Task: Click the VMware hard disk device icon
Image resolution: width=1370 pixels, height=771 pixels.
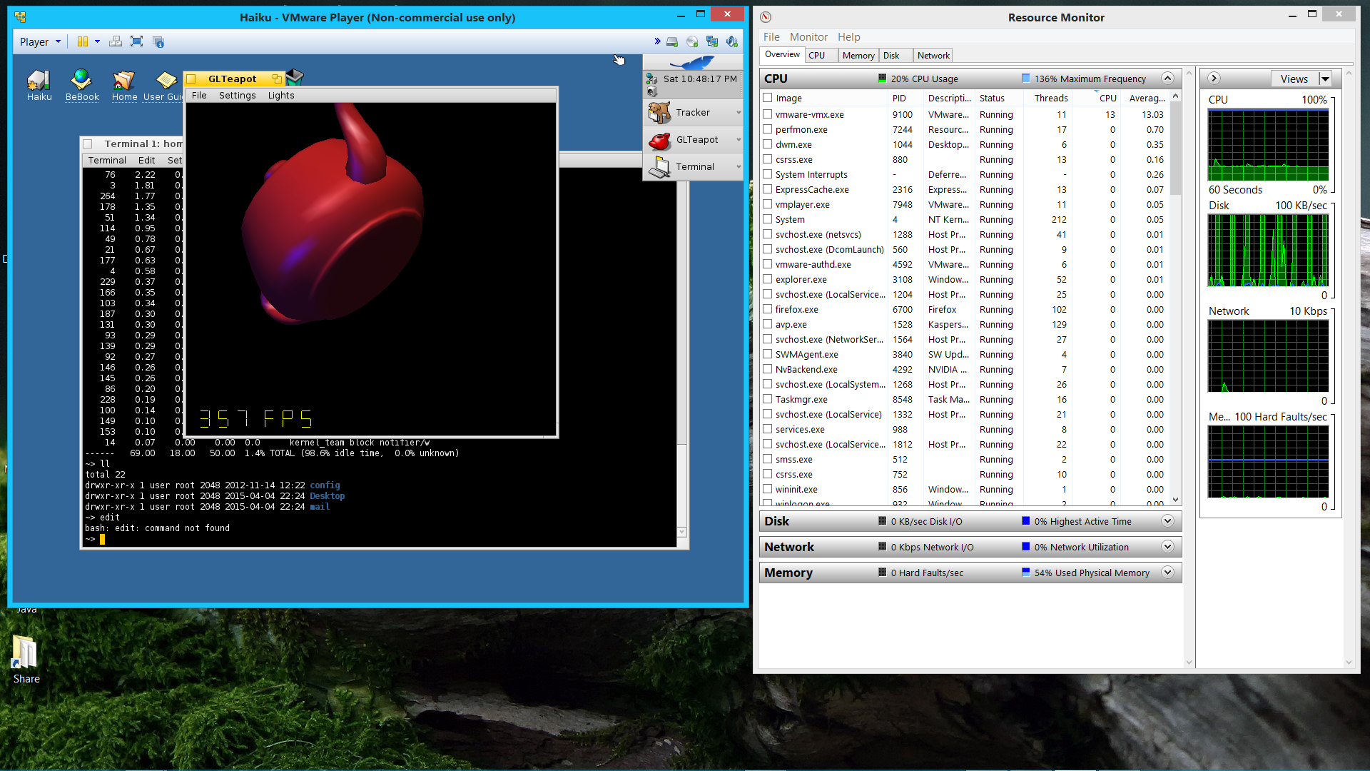Action: 672,41
